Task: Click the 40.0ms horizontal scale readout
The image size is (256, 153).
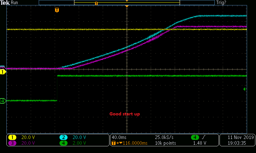Action: (119, 137)
